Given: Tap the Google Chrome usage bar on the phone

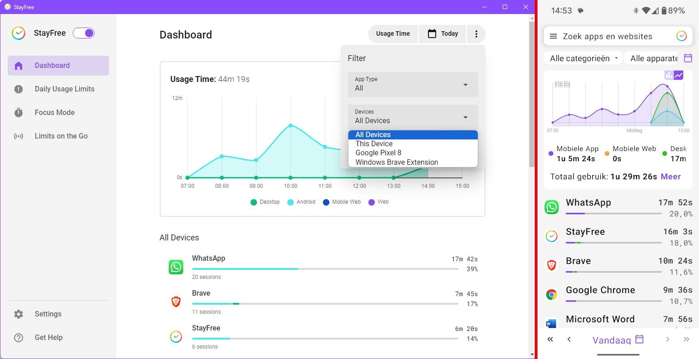Looking at the screenshot, I should point(613,301).
